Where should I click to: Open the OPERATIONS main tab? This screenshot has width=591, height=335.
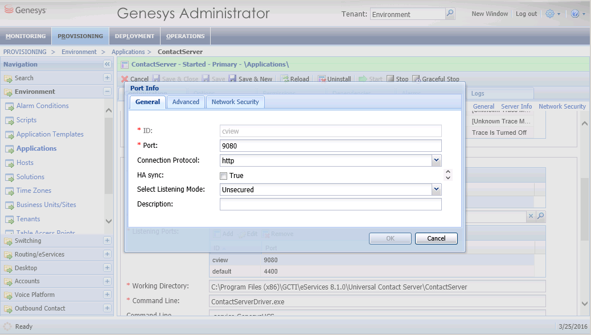click(x=186, y=36)
